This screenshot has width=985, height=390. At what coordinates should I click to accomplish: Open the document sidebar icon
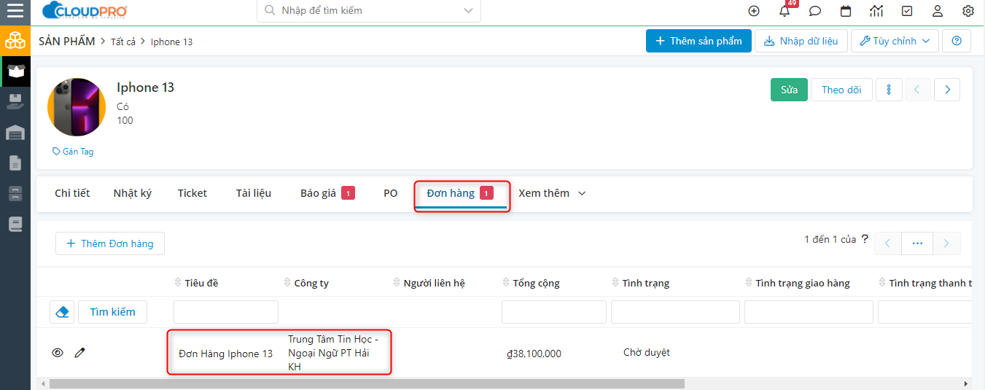tap(15, 163)
